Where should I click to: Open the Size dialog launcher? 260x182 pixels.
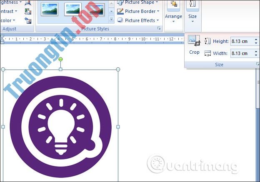tap(257, 64)
